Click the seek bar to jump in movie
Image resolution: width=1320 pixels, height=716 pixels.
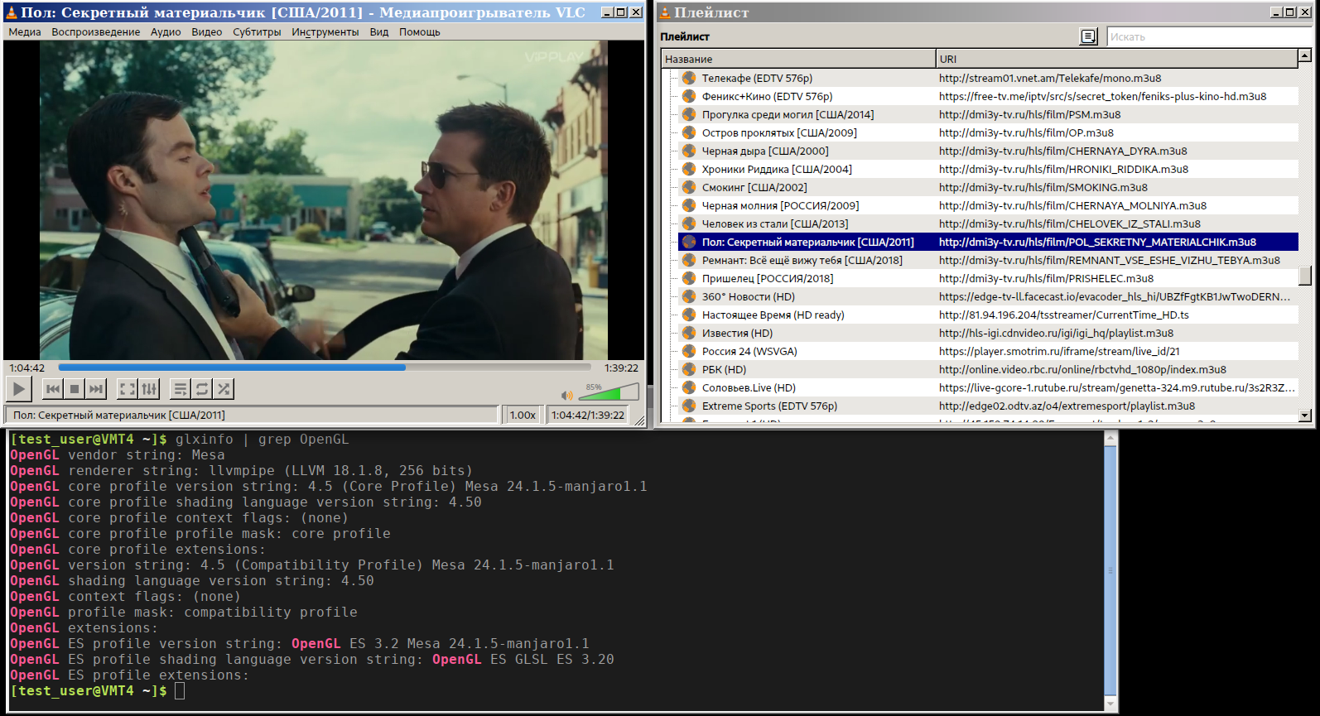325,368
